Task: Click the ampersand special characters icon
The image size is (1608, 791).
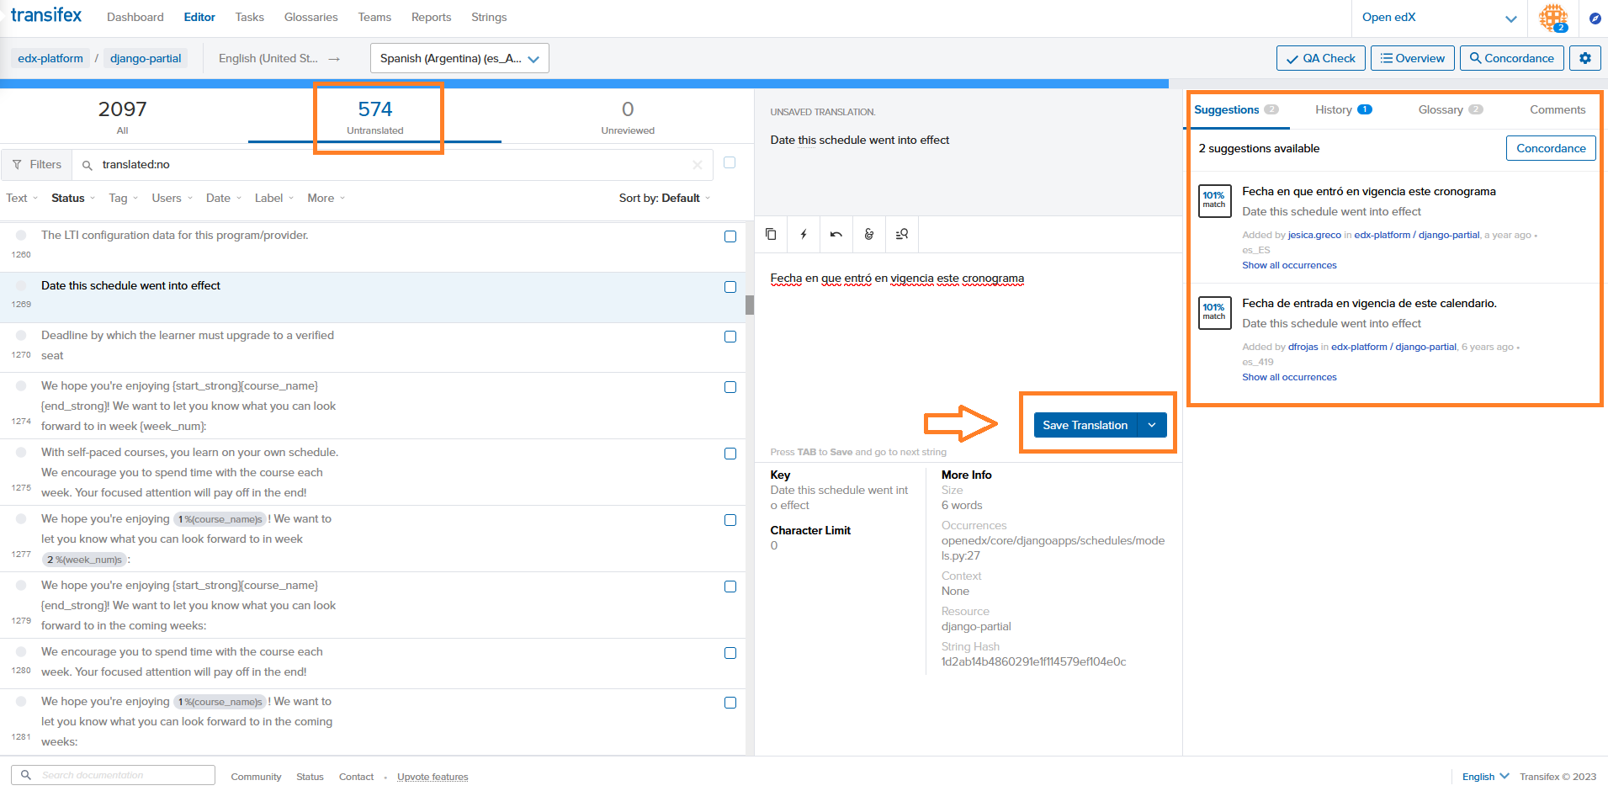Action: [x=869, y=235]
